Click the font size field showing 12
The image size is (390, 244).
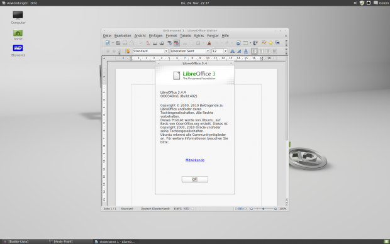click(x=218, y=51)
